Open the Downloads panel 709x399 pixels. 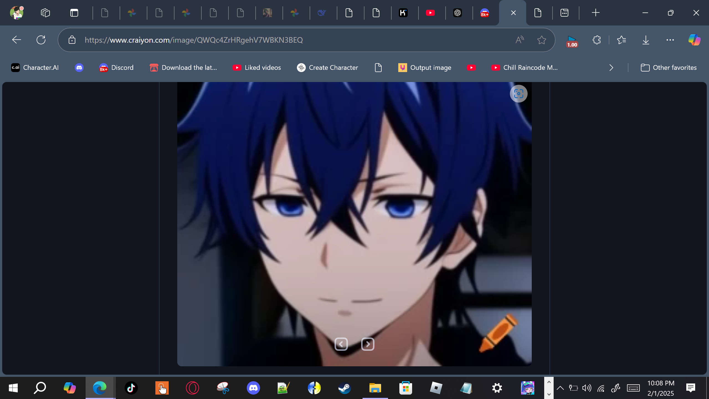(x=646, y=40)
